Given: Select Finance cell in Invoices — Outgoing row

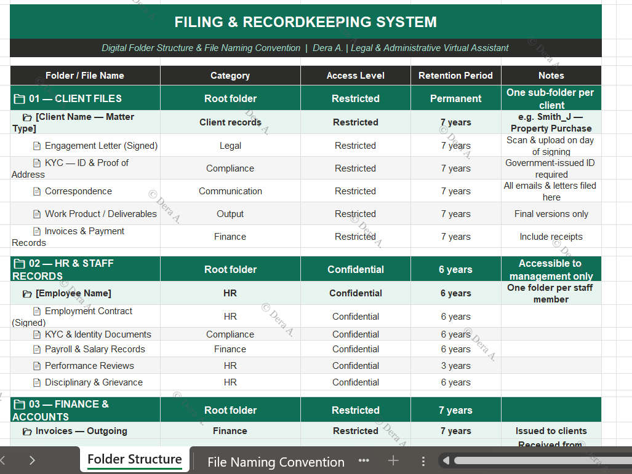Looking at the screenshot, I should pyautogui.click(x=230, y=431).
